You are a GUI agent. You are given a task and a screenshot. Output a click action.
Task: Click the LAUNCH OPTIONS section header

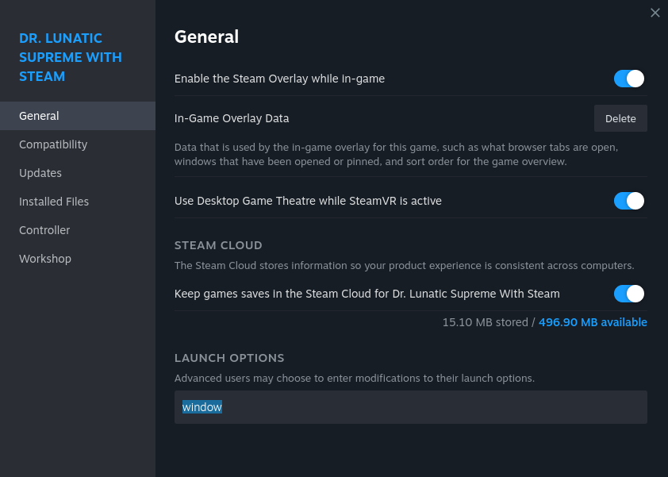coord(229,358)
